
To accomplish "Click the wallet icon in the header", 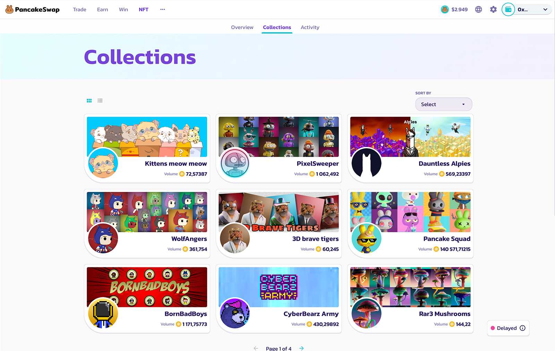I will pos(508,9).
